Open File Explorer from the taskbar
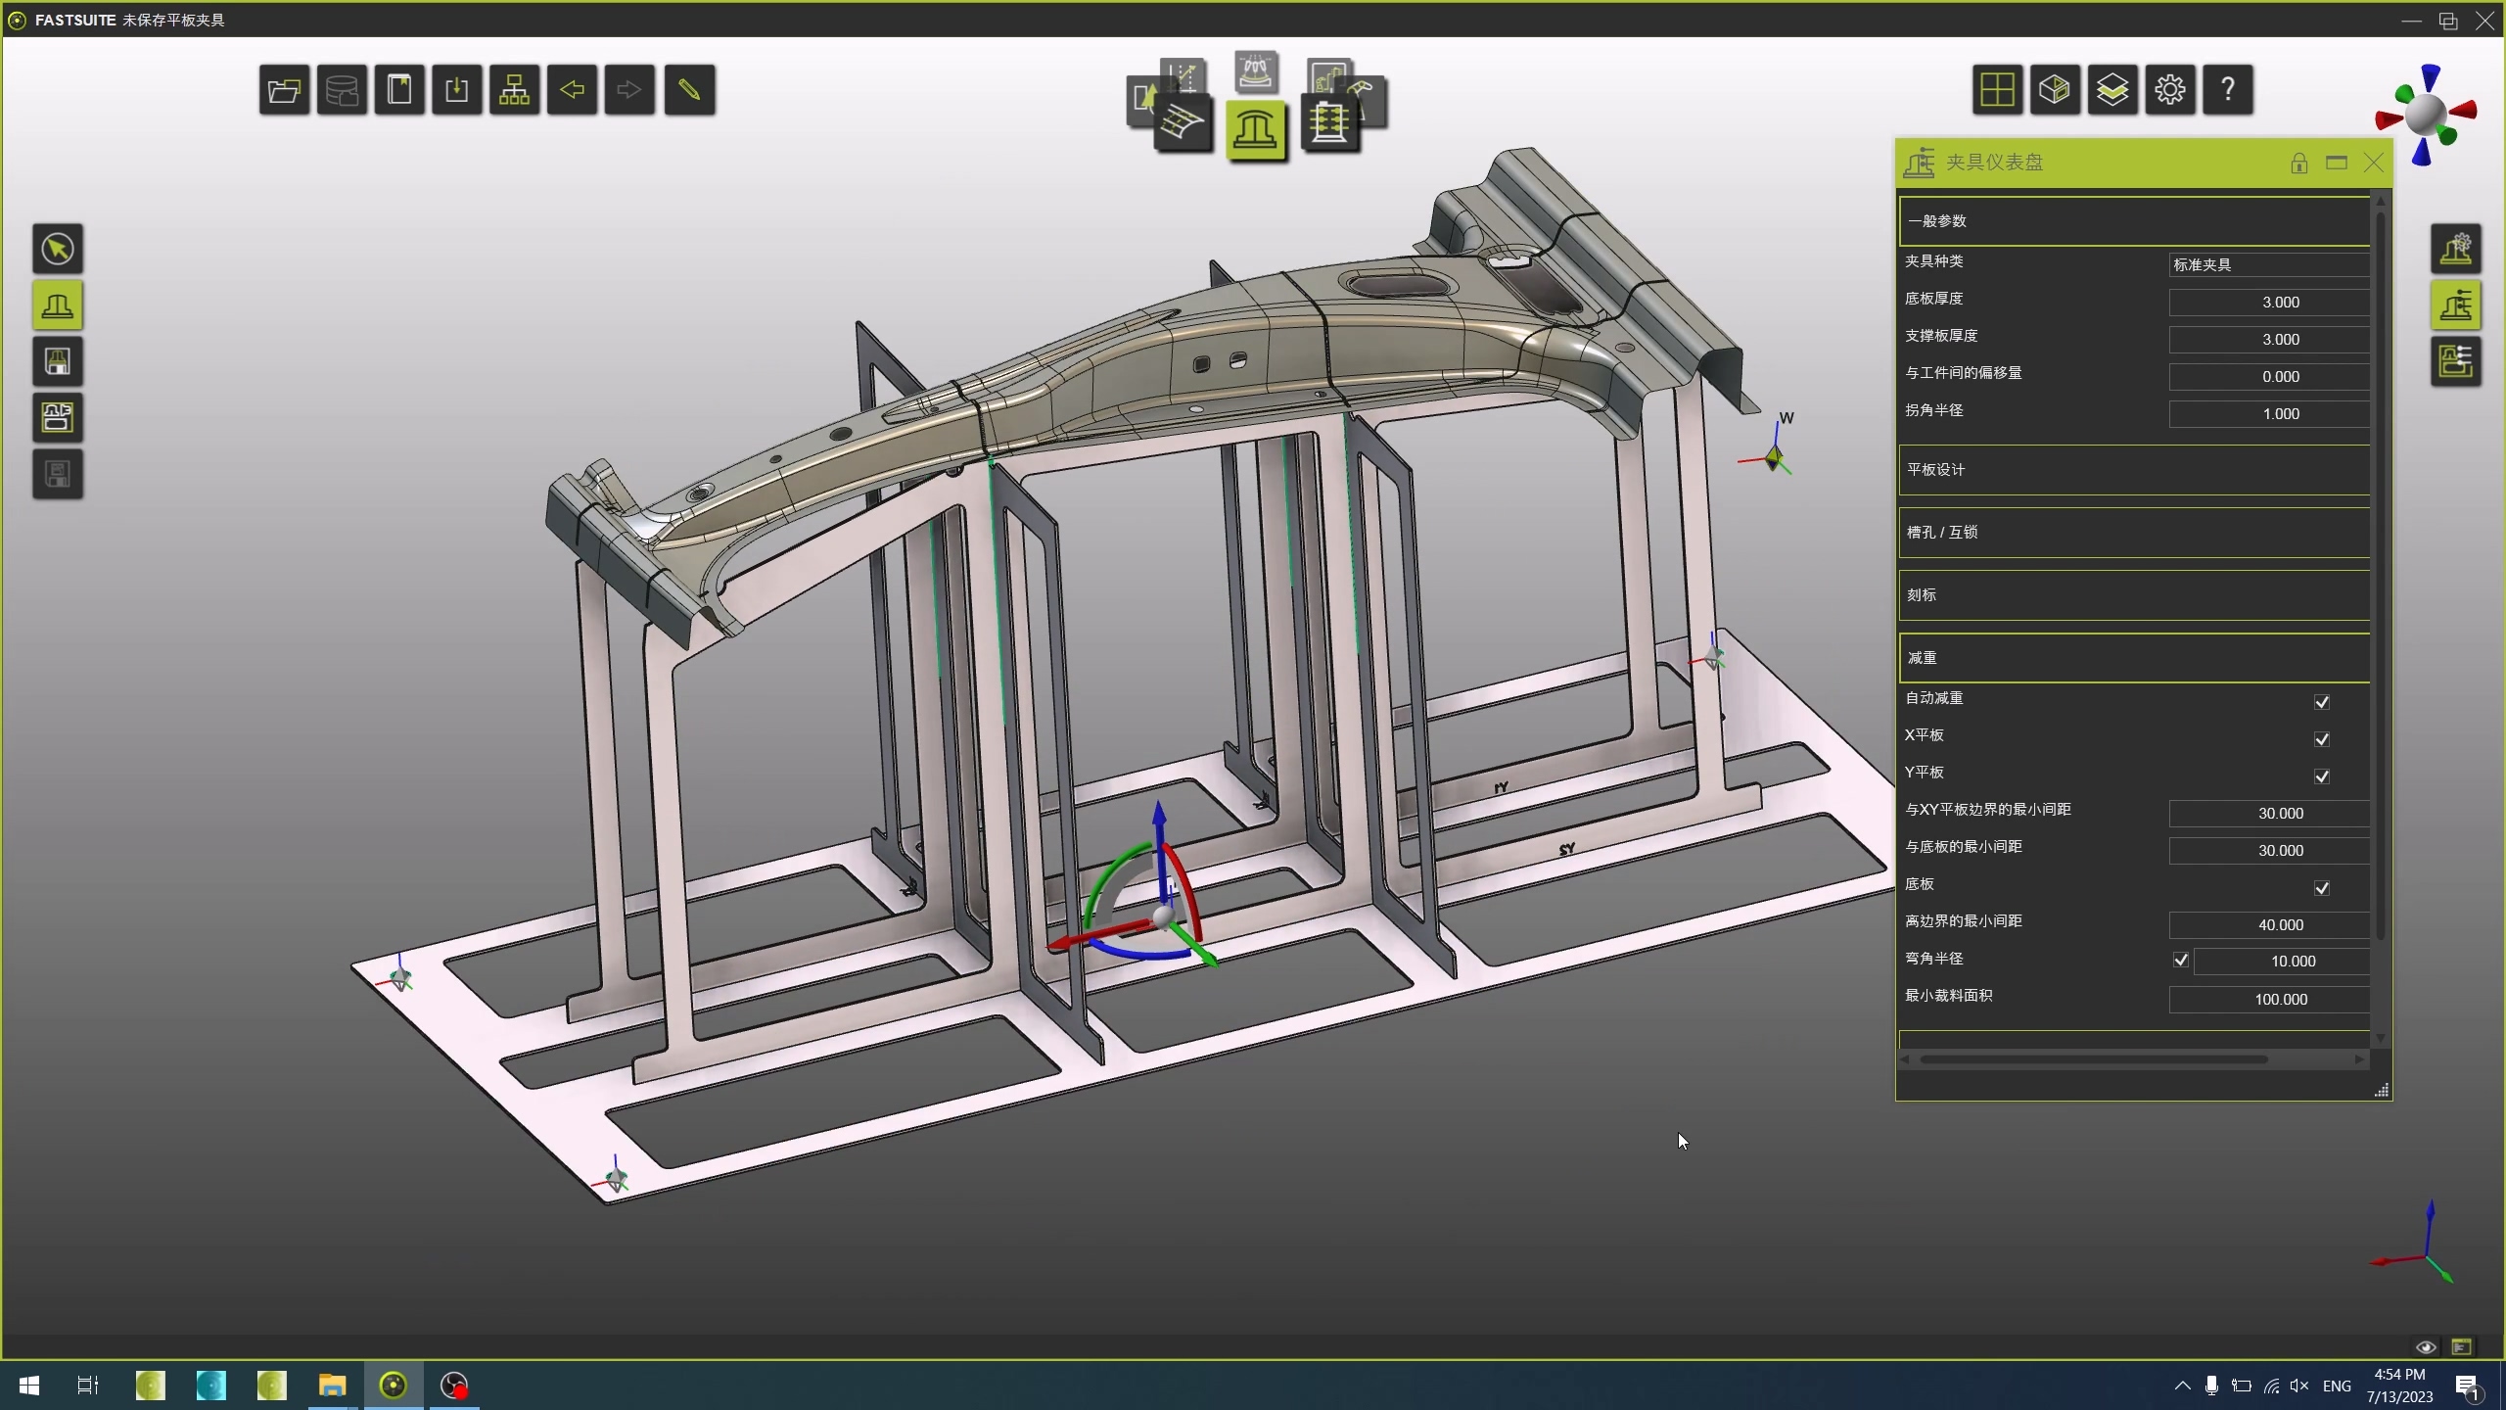This screenshot has height=1410, width=2506. pos(332,1386)
